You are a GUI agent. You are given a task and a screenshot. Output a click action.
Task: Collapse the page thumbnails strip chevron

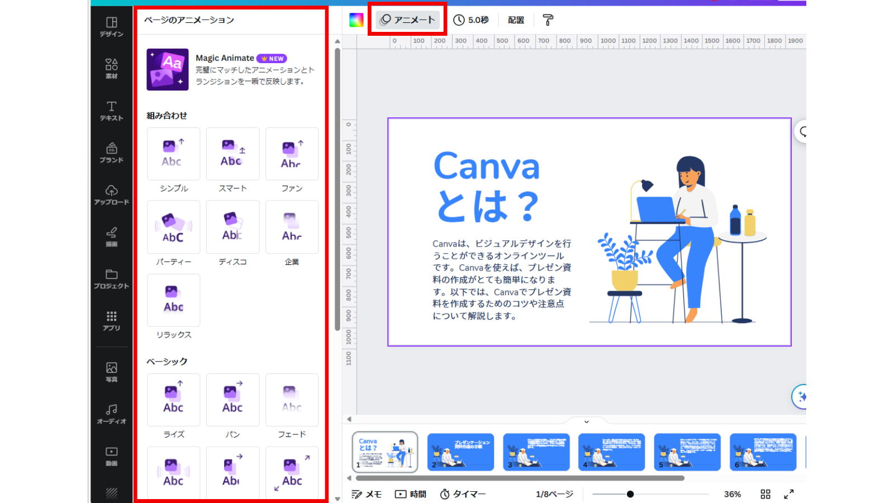(586, 422)
